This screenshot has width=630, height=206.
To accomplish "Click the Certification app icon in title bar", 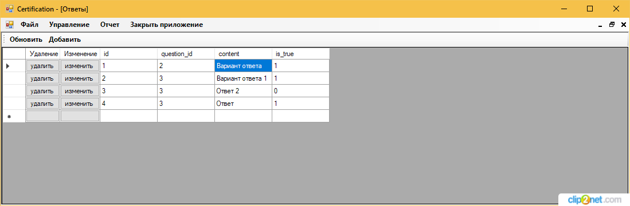I will coord(10,9).
